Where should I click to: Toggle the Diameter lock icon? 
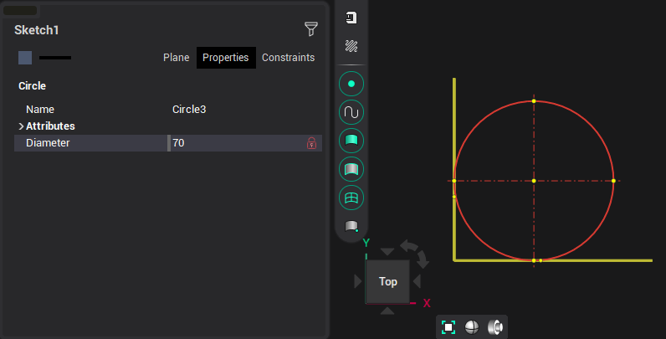point(311,143)
